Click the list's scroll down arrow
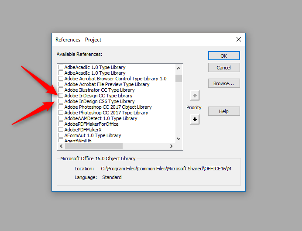This screenshot has height=231, width=302. tap(179, 139)
